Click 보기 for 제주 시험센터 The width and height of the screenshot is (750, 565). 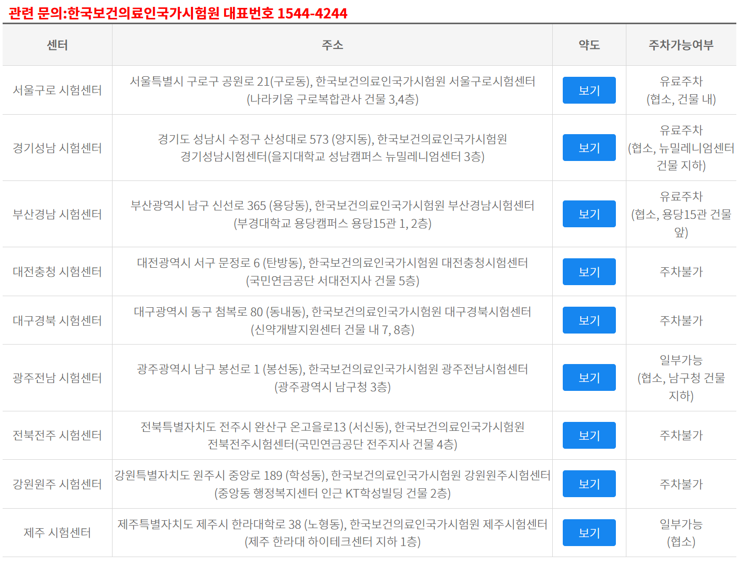pyautogui.click(x=589, y=532)
